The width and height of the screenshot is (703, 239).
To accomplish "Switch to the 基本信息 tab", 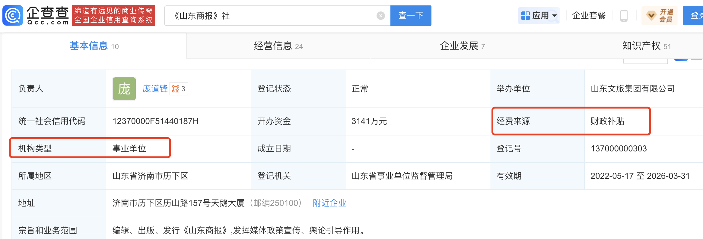I will [x=94, y=46].
